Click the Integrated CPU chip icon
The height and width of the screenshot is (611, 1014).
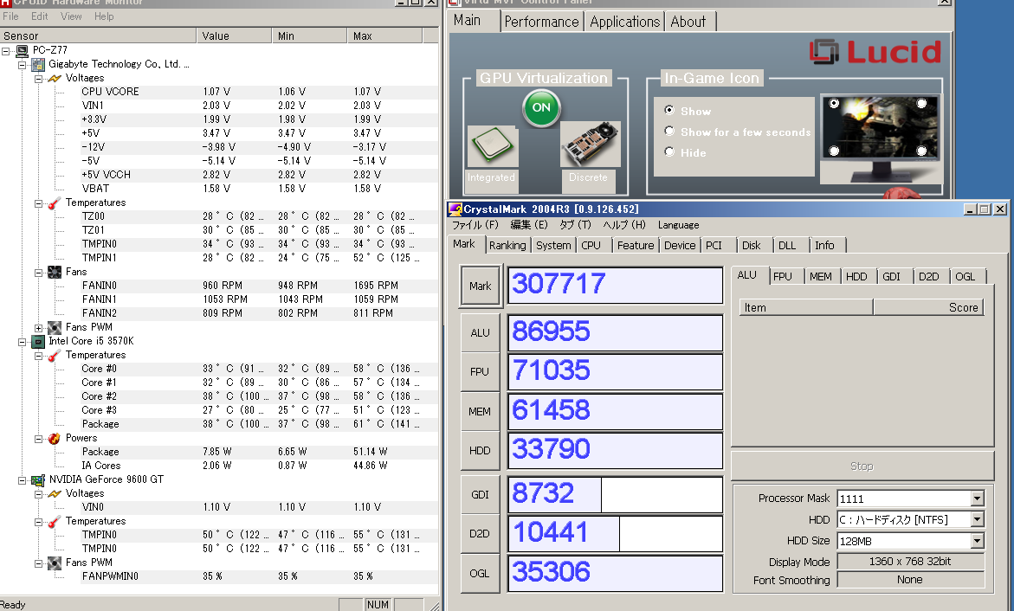click(x=492, y=146)
